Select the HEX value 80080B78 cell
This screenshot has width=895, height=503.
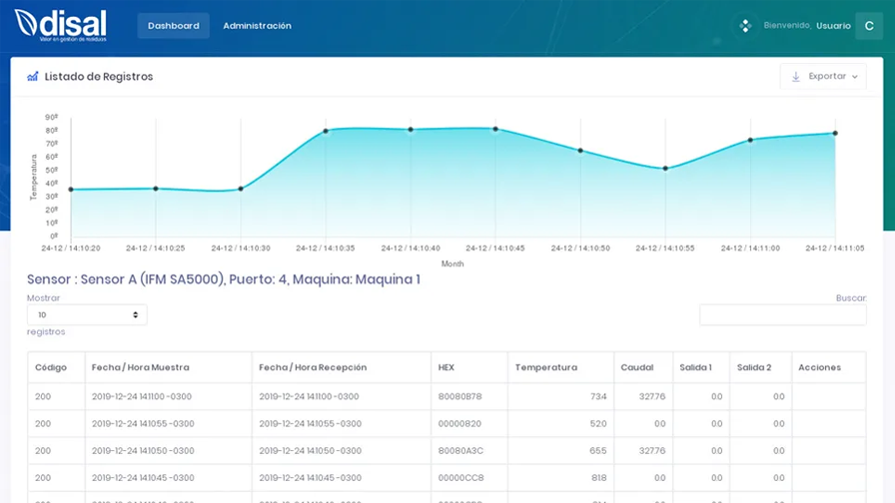tap(459, 396)
